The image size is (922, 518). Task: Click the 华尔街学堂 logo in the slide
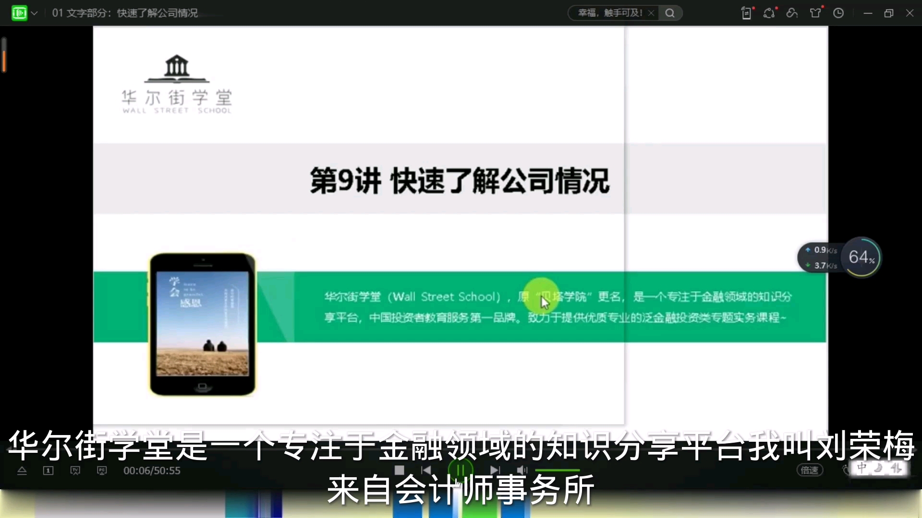pos(177,84)
